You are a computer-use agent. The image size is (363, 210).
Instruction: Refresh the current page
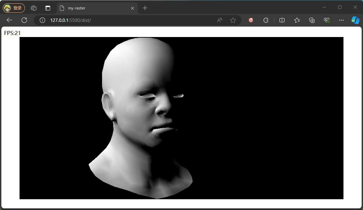[24, 20]
